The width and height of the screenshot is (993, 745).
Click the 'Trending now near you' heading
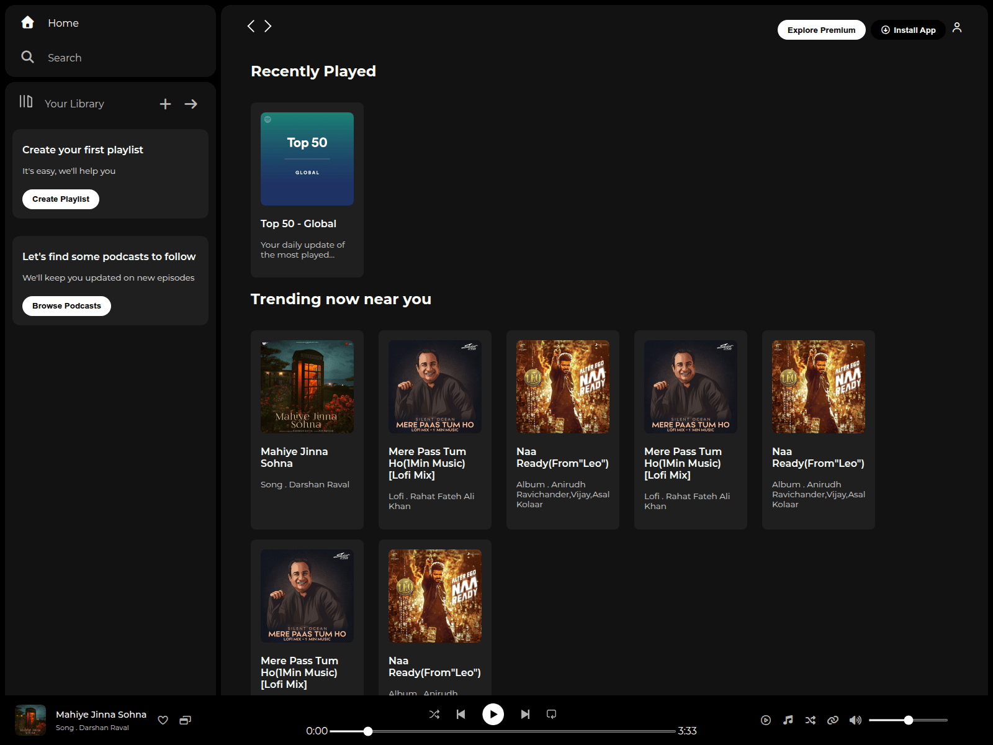click(x=341, y=299)
